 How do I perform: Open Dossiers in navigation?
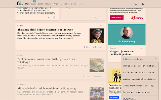click(65, 4)
